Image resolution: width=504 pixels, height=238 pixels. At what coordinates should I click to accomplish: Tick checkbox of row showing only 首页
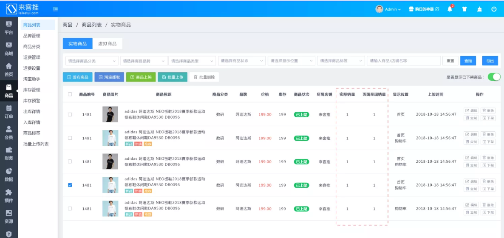70,114
